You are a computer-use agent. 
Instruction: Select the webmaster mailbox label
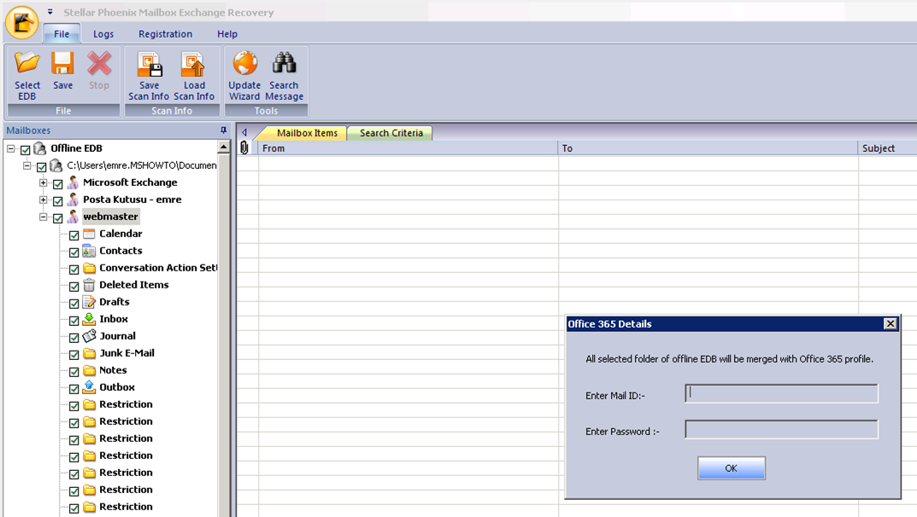[110, 217]
